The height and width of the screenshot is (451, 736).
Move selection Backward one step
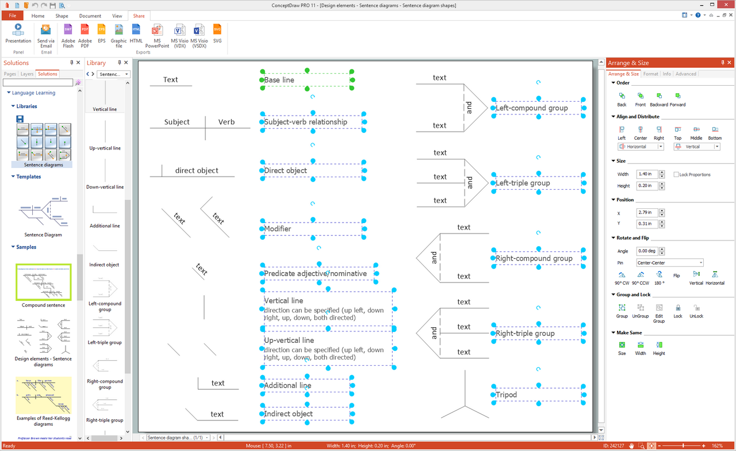tap(659, 100)
